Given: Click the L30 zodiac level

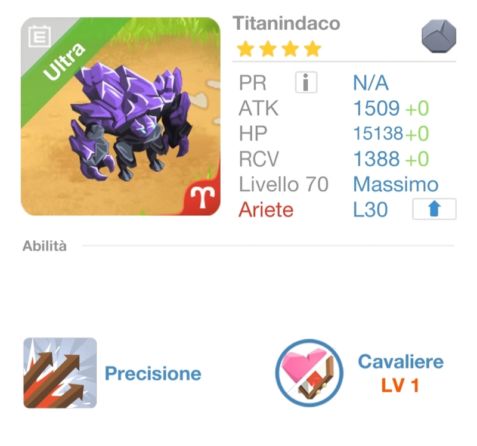Looking at the screenshot, I should (370, 210).
